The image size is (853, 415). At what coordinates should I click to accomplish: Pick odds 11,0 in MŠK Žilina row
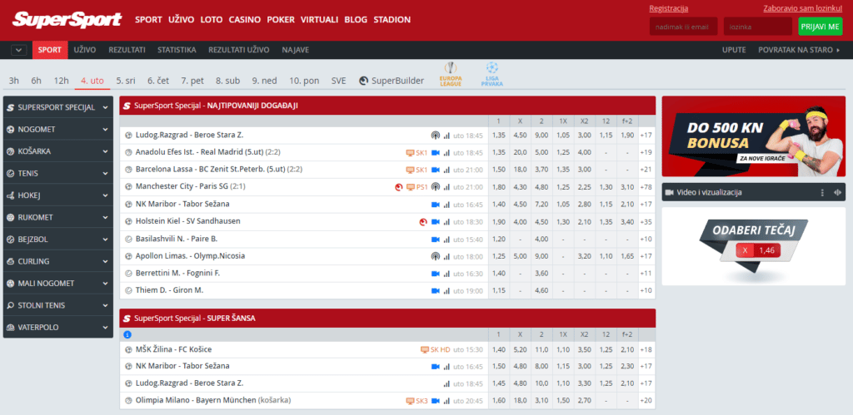(541, 350)
